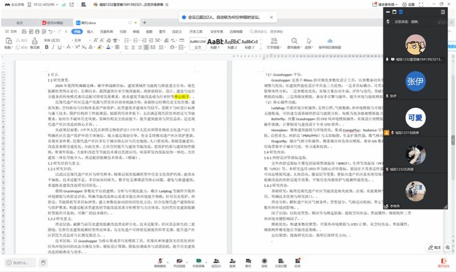Toggle underline formatting
Viewport: 456px width, 272px height.
59,47
